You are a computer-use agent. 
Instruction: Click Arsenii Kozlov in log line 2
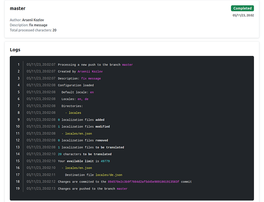90,71
